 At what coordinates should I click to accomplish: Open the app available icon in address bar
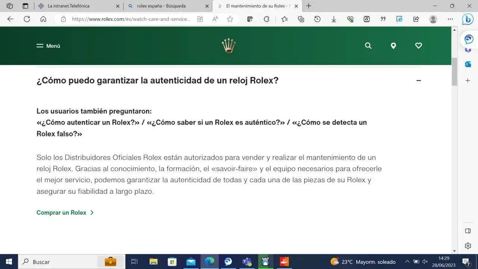coord(200,19)
